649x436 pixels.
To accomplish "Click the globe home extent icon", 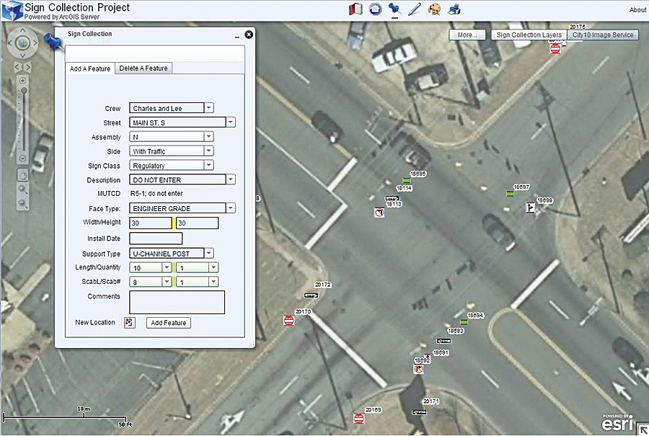I will pos(375,9).
